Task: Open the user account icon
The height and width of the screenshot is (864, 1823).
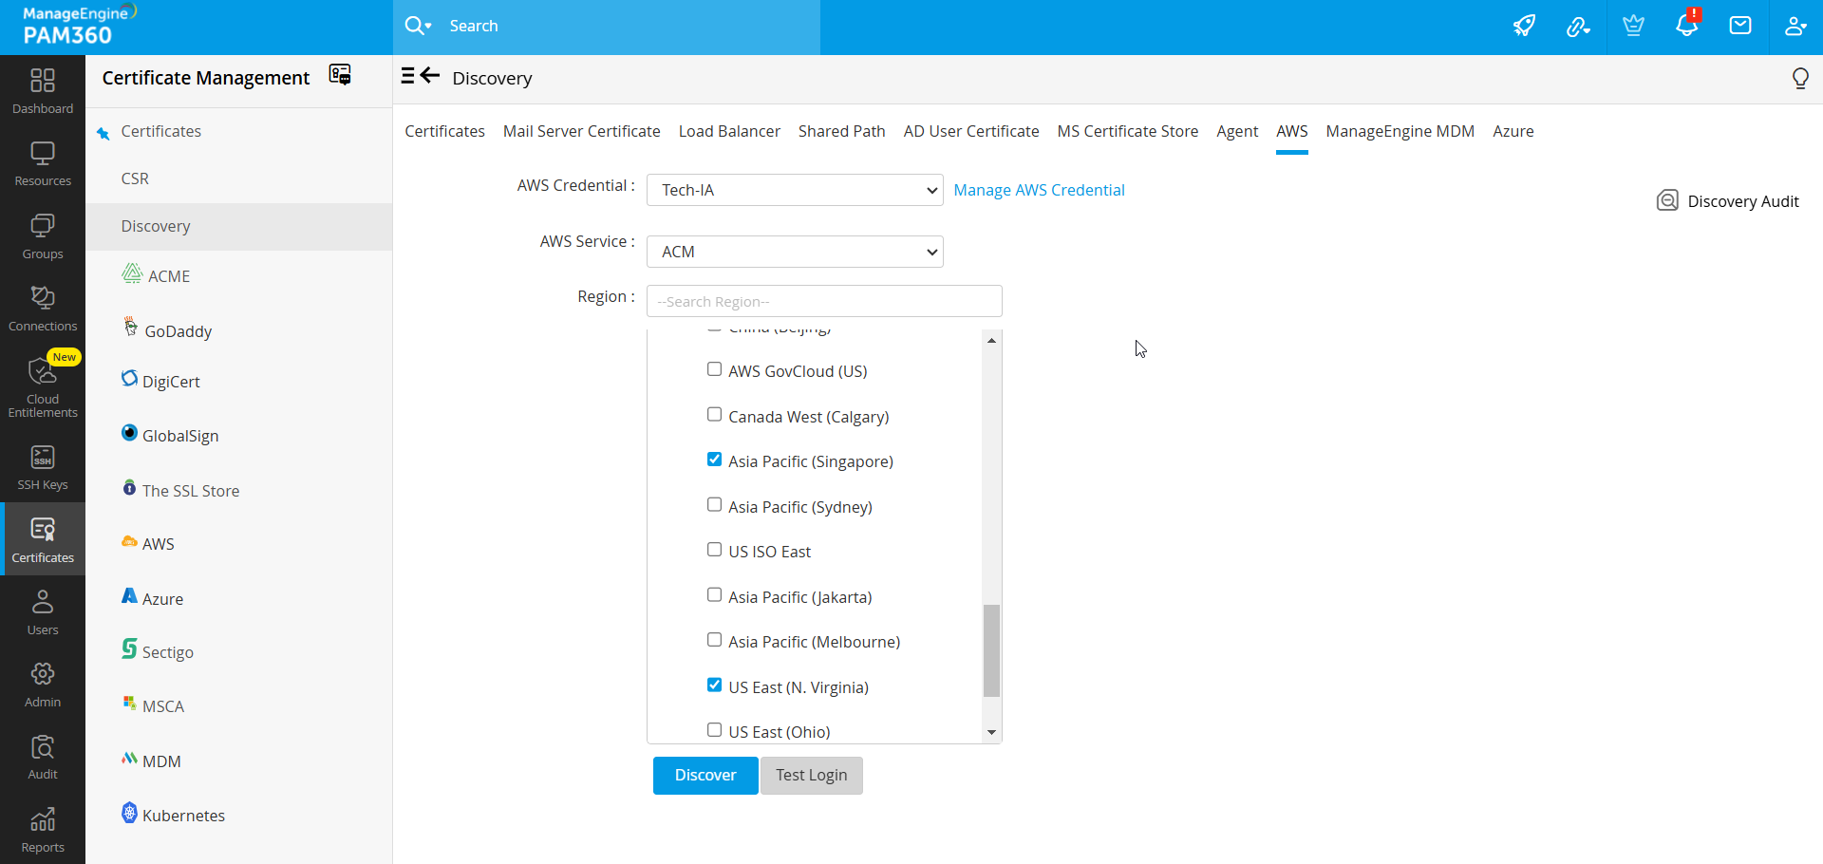Action: (x=1795, y=27)
